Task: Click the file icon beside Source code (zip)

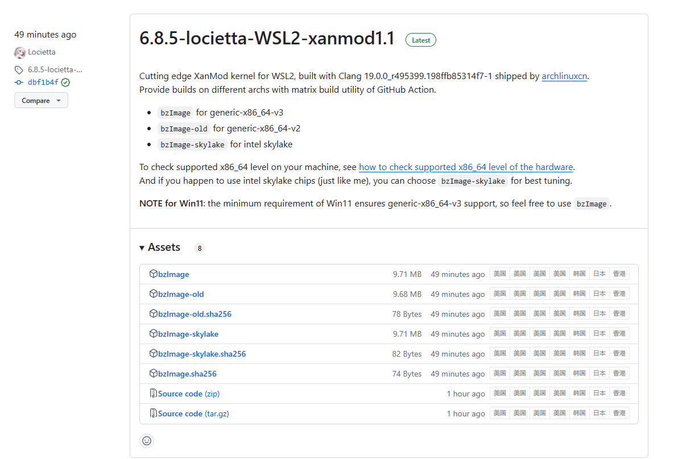Action: click(x=152, y=392)
